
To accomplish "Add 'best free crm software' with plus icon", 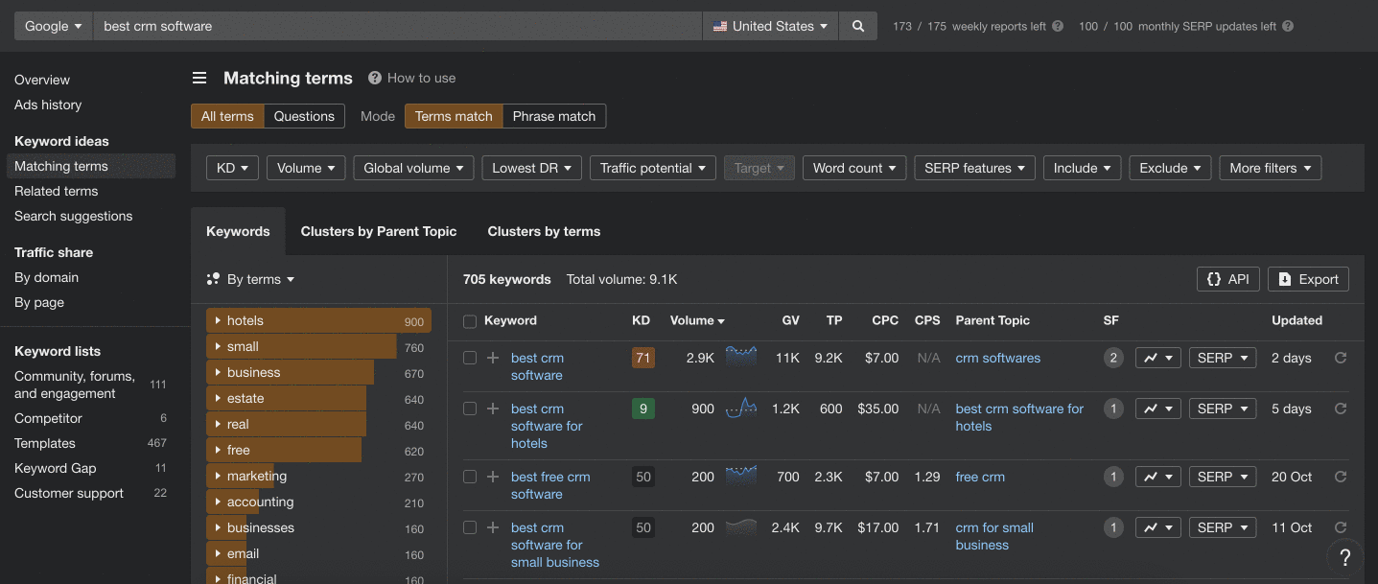I will coord(493,477).
